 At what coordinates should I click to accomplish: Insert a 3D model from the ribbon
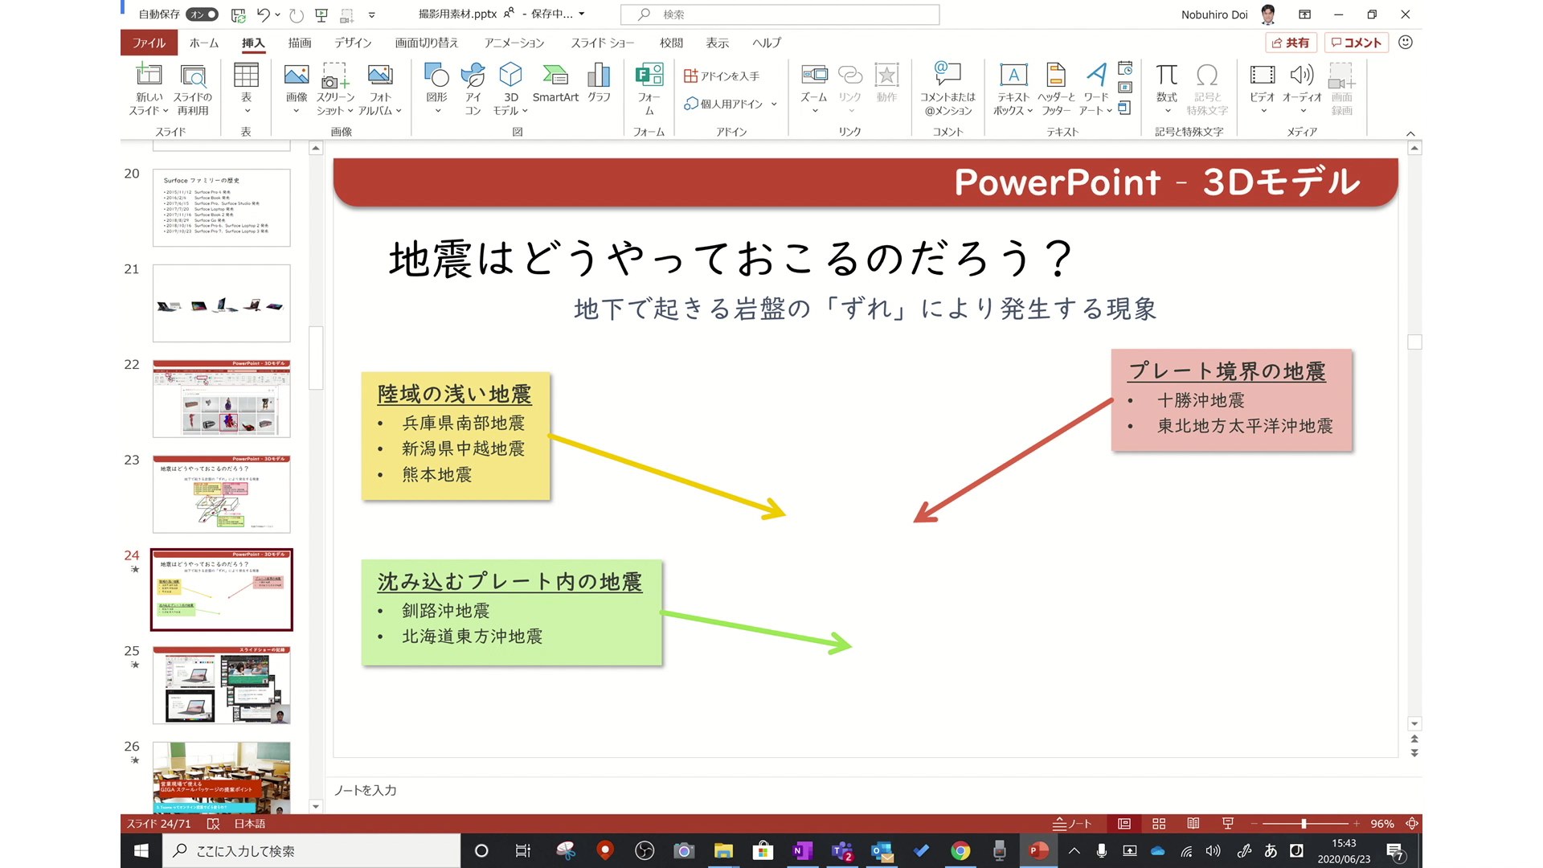(x=511, y=88)
